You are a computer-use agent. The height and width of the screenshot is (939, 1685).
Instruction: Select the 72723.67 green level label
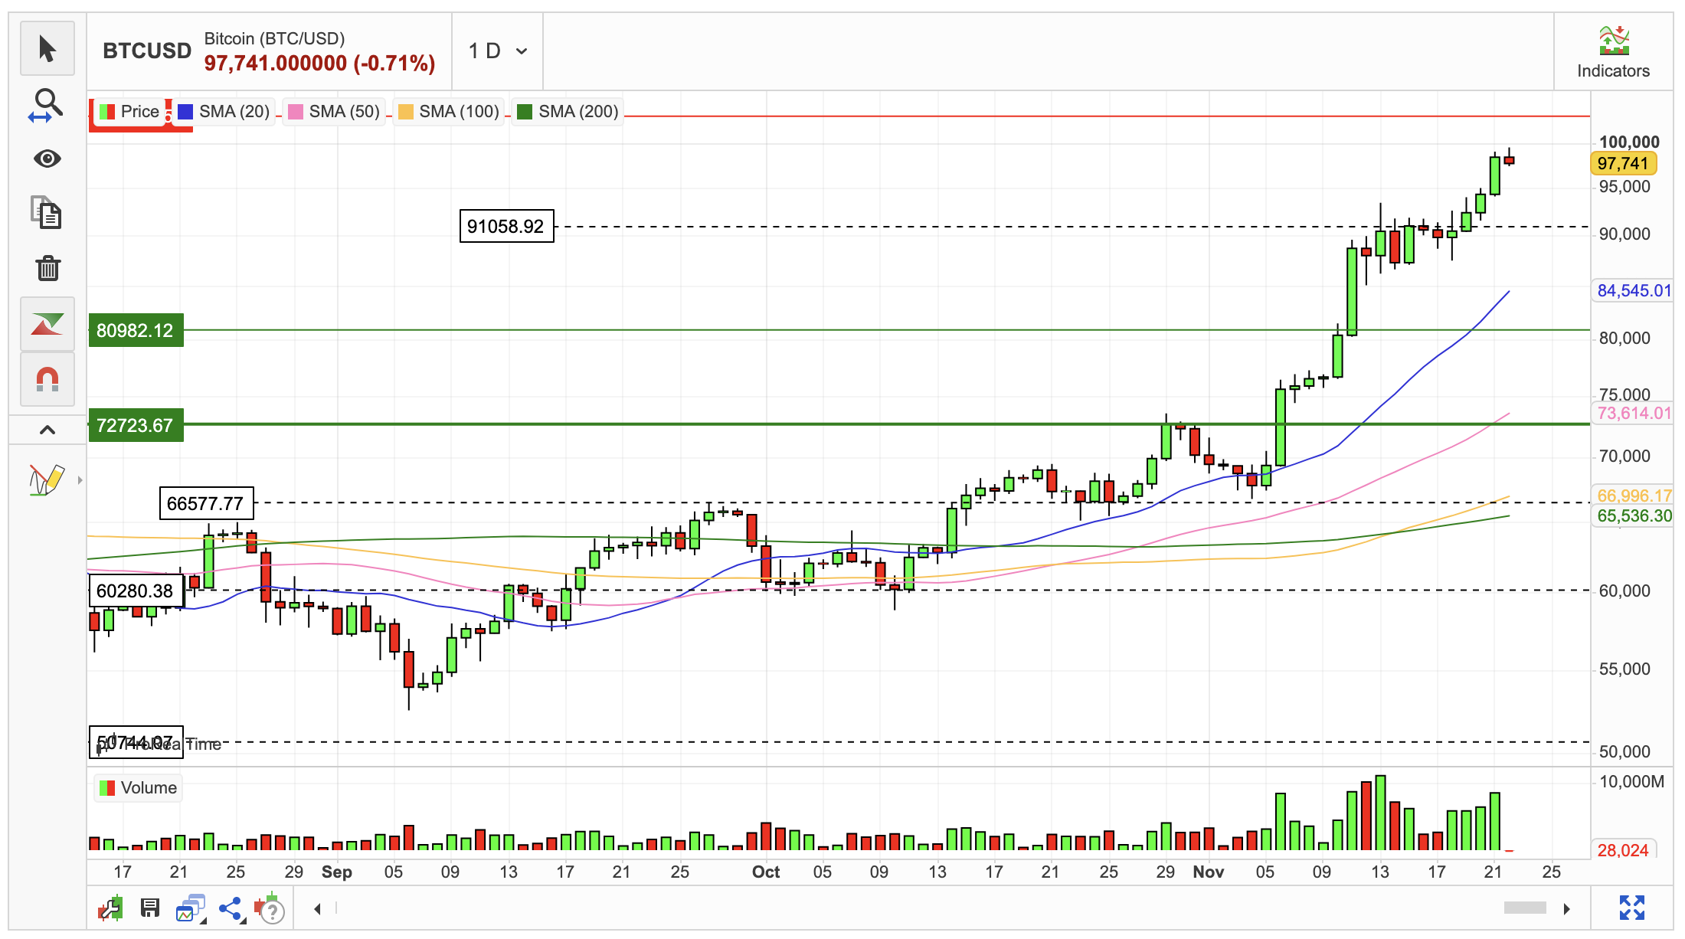tap(136, 425)
